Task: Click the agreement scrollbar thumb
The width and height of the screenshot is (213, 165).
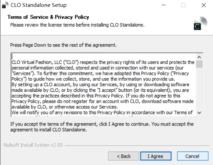Action: click(x=199, y=64)
